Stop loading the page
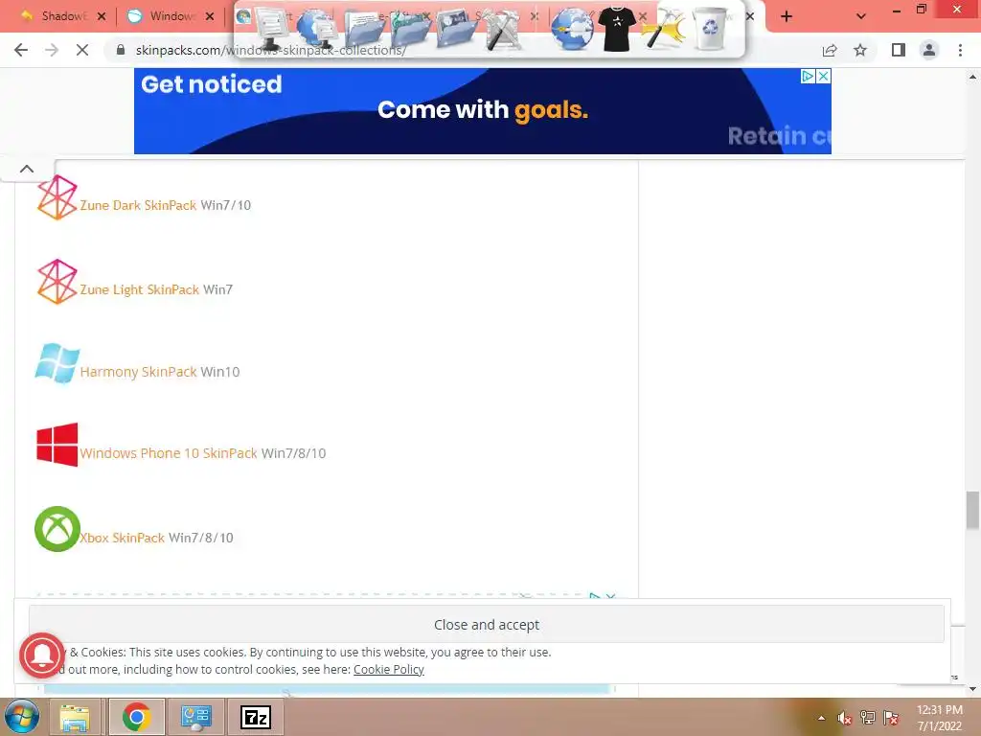Screen dimensions: 981x736 tap(82, 50)
